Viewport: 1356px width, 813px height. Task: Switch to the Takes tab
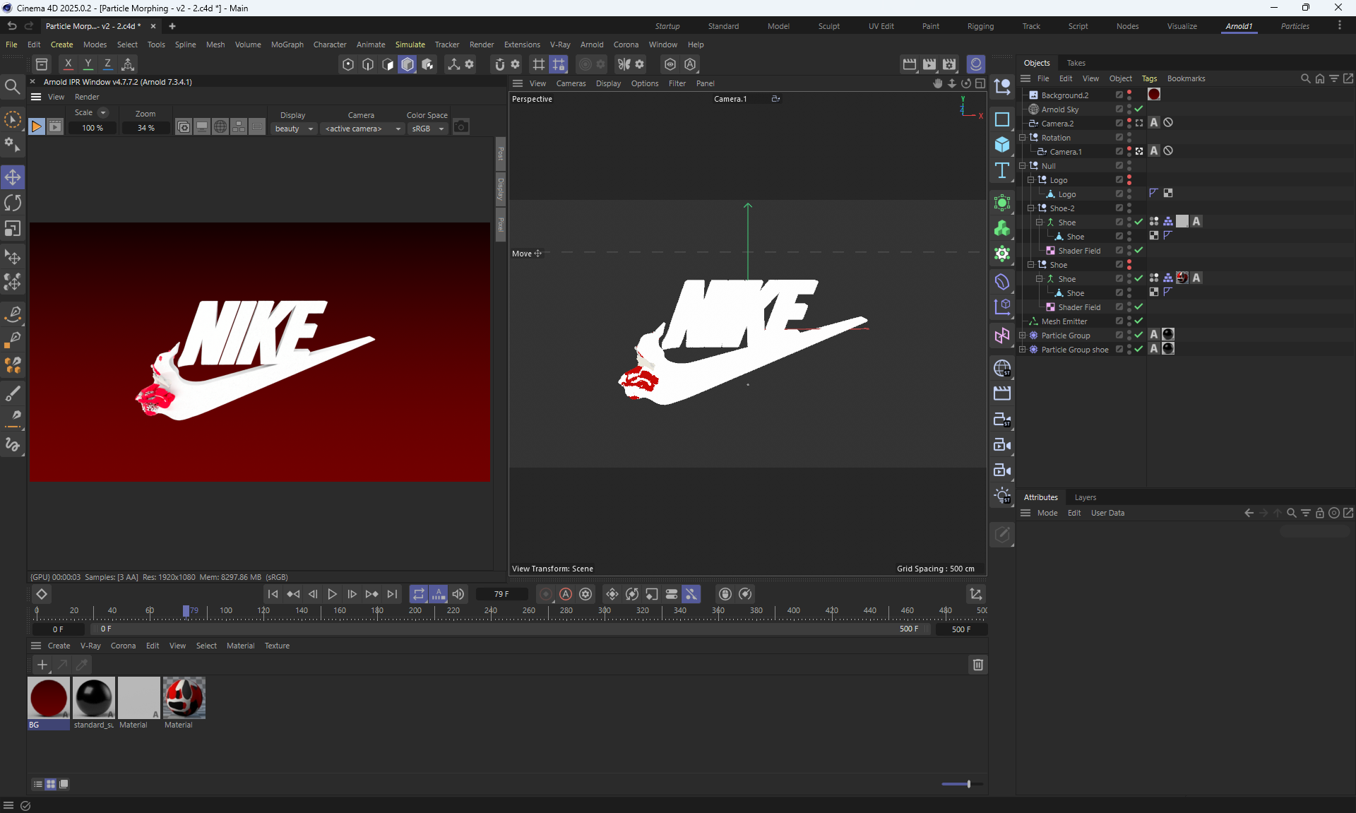click(1076, 63)
